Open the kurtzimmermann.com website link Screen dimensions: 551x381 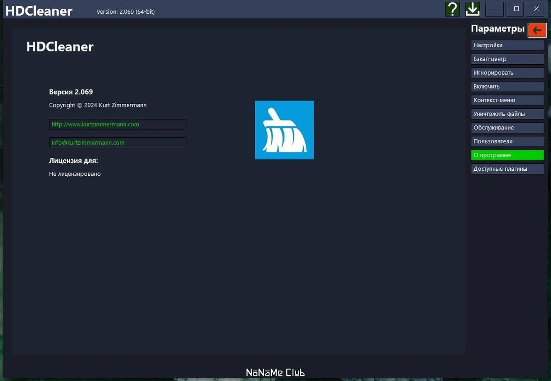(x=118, y=124)
